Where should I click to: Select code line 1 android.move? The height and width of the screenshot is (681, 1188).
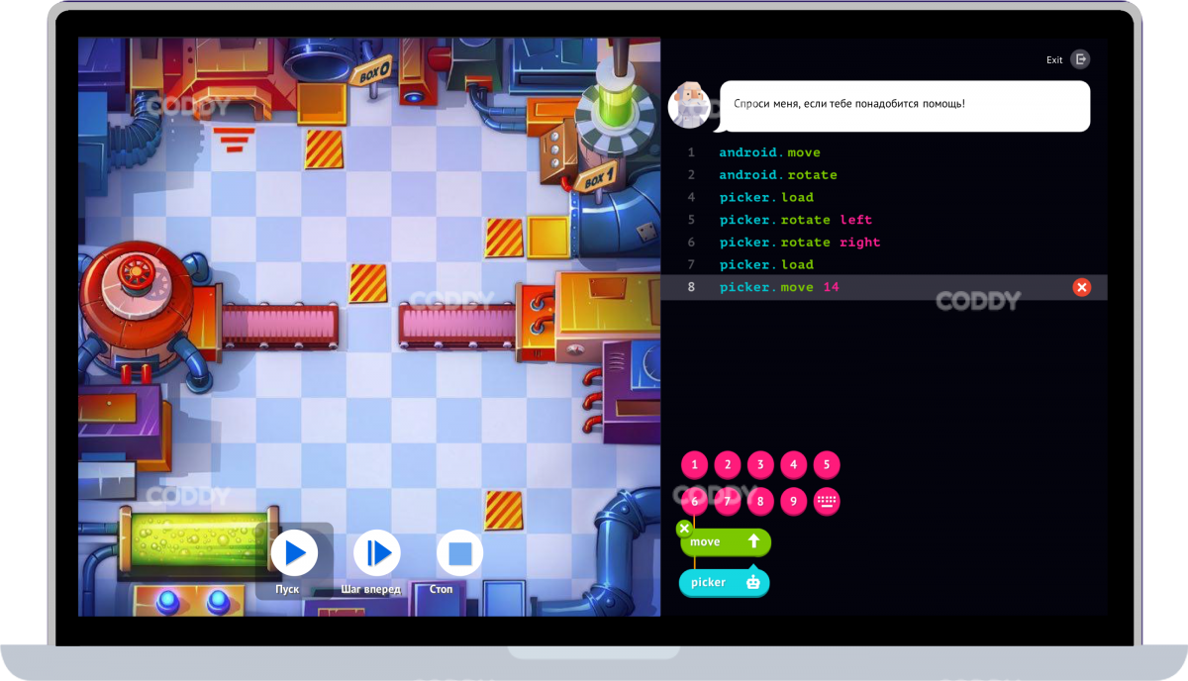pos(769,152)
